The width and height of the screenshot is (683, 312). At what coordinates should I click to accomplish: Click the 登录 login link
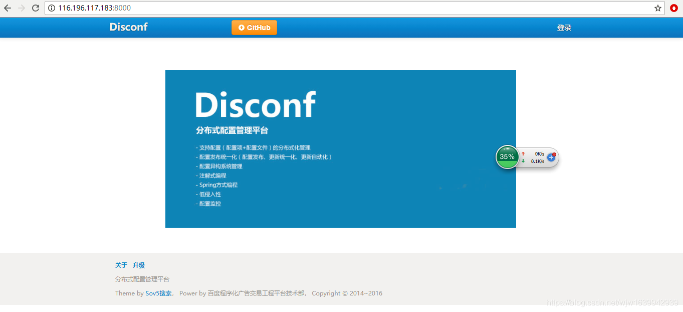pos(564,28)
